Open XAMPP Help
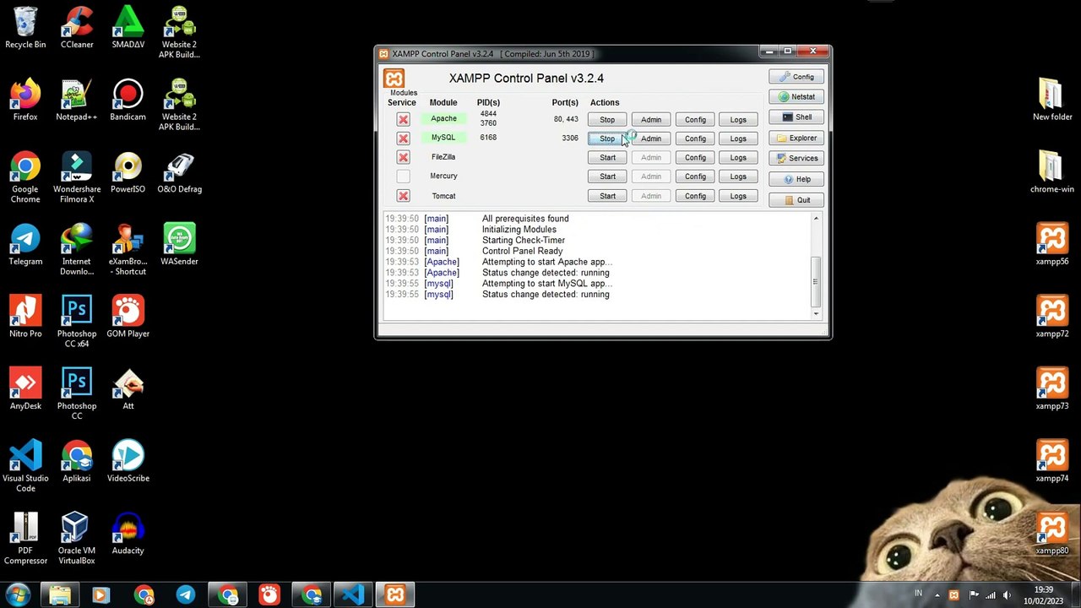 click(x=796, y=179)
